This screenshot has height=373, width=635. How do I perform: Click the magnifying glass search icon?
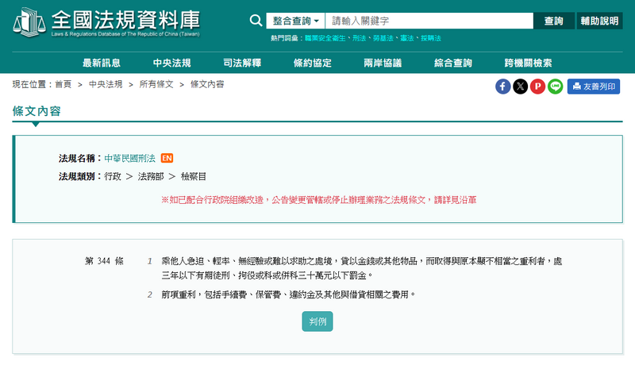256,21
